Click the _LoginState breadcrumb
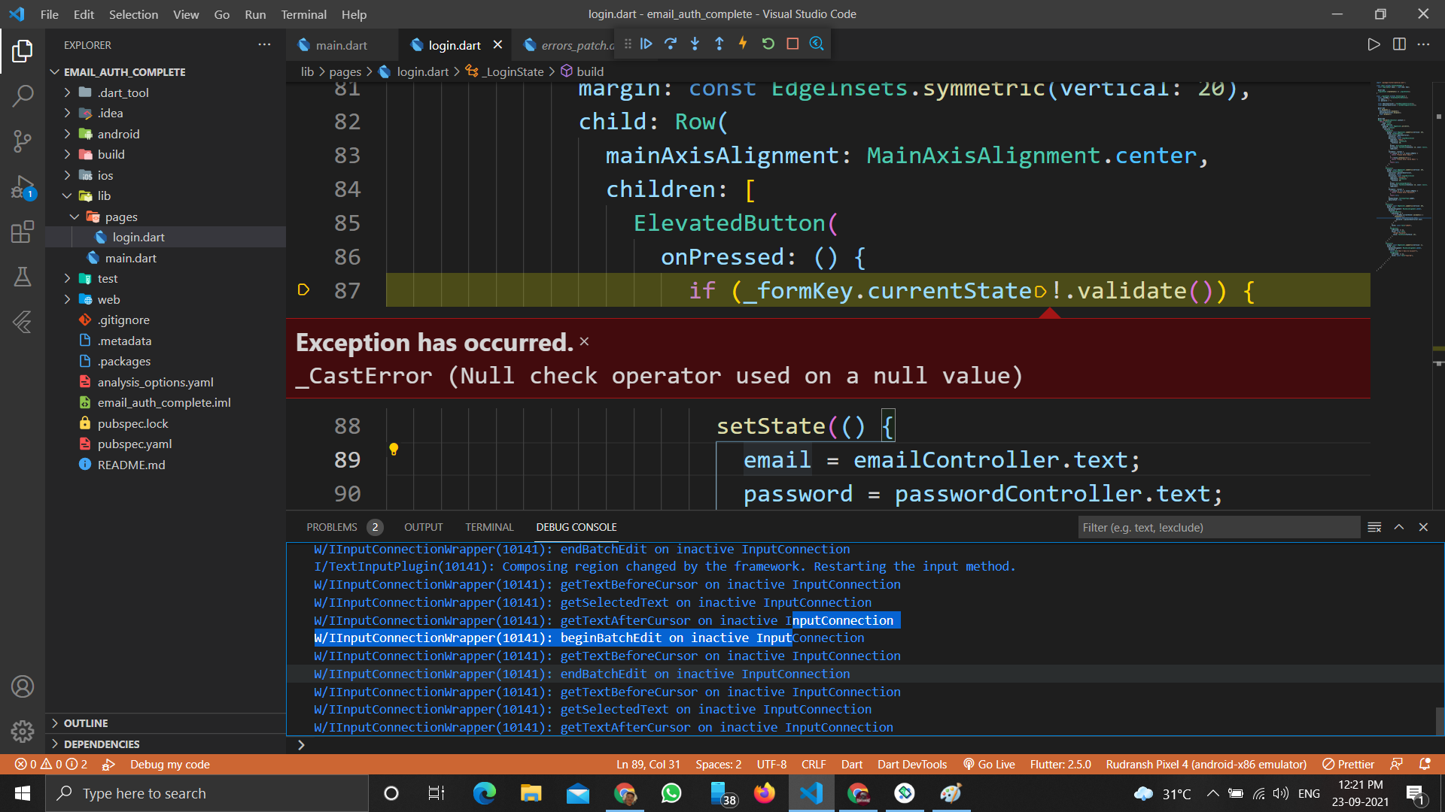Image resolution: width=1445 pixels, height=812 pixels. coord(505,71)
